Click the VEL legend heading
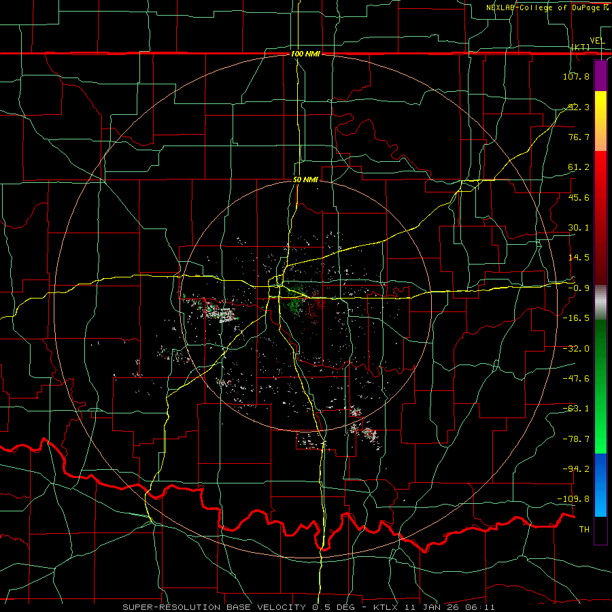 coord(597,41)
